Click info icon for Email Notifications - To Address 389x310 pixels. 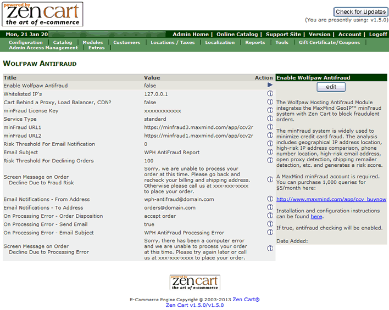(270, 207)
